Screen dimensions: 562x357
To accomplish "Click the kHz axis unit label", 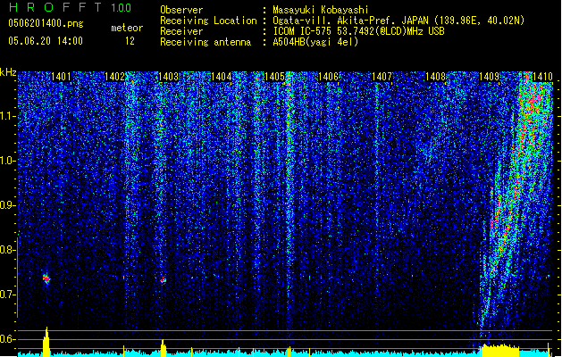I will click(x=8, y=72).
